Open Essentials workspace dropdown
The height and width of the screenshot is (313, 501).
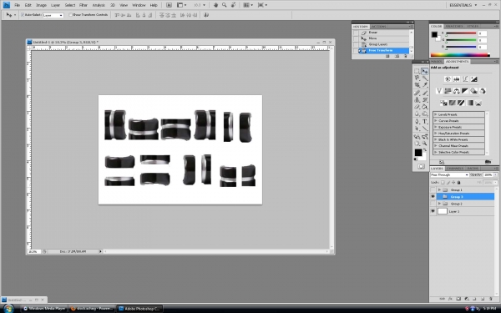click(463, 5)
